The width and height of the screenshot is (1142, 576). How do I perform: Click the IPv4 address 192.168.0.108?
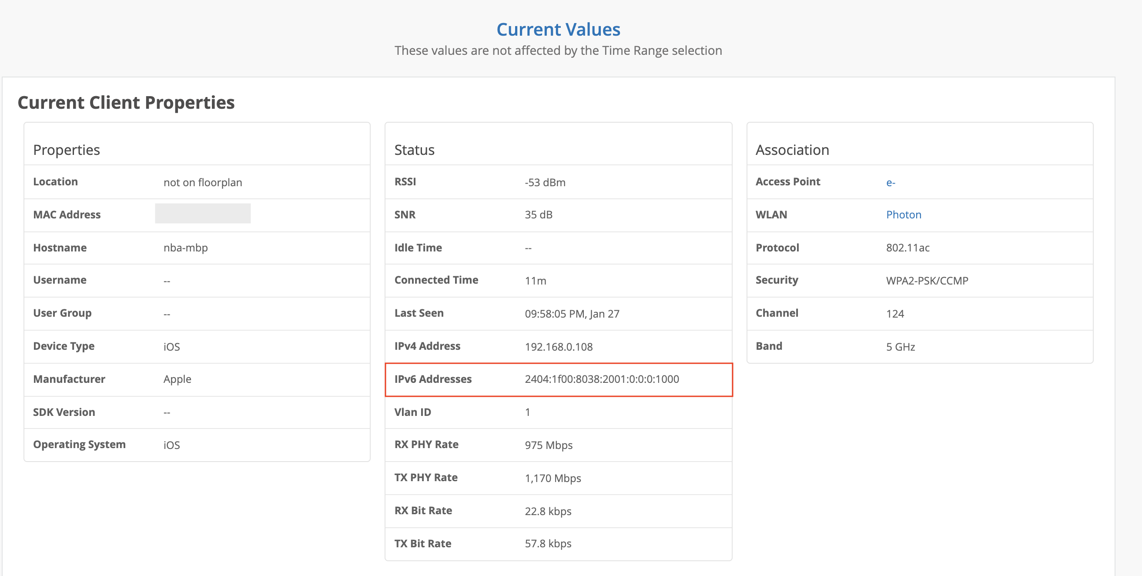click(x=558, y=347)
